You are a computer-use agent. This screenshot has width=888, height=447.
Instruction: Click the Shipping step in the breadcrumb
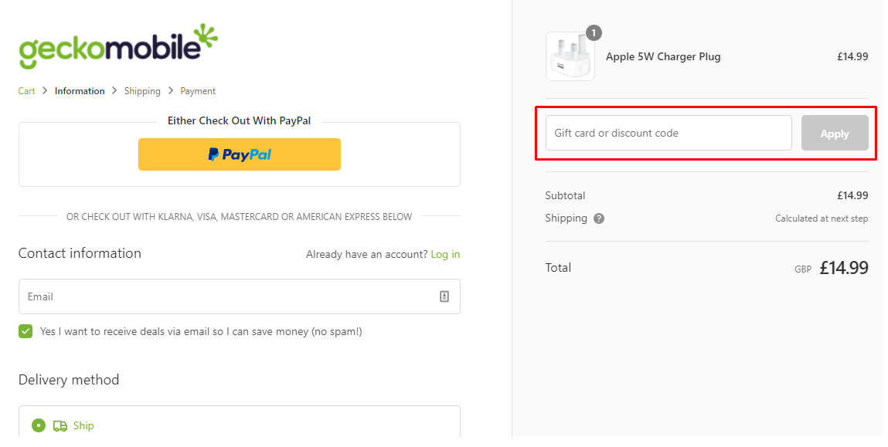[x=142, y=90]
